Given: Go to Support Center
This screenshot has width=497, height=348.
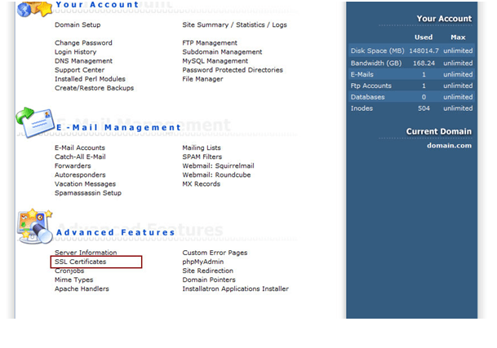Looking at the screenshot, I should pyautogui.click(x=79, y=70).
